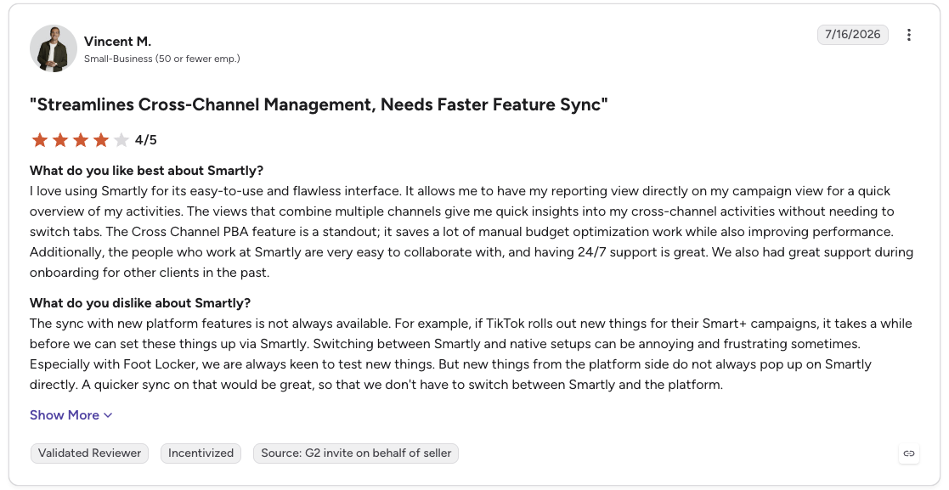The width and height of the screenshot is (949, 490).
Task: Click the empty gray fifth star
Action: 121,140
